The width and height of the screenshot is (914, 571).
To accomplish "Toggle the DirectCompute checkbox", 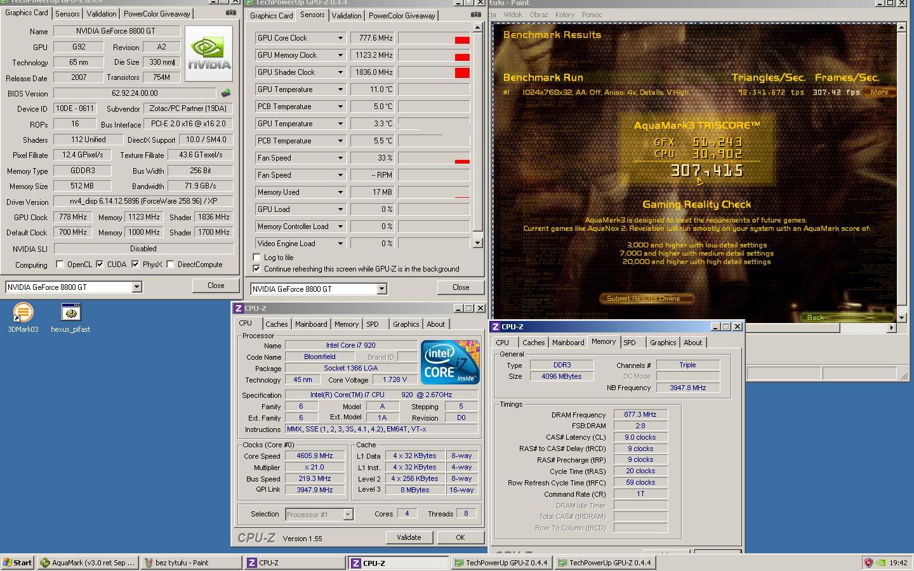I will click(170, 265).
